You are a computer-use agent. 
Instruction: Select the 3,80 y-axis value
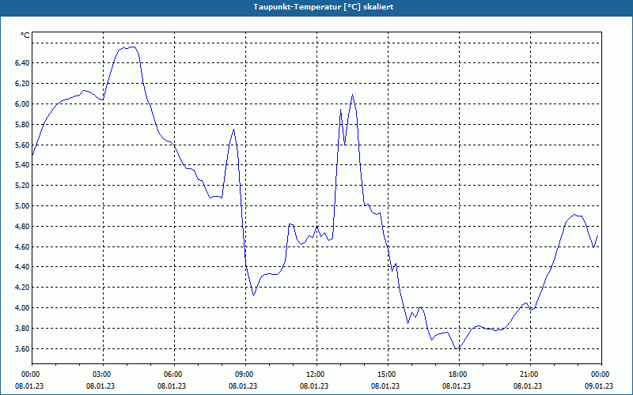[x=22, y=329]
